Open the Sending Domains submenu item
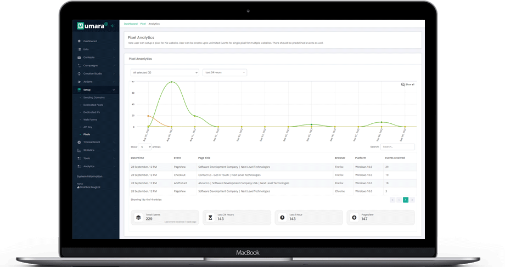505x267 pixels. tap(94, 98)
